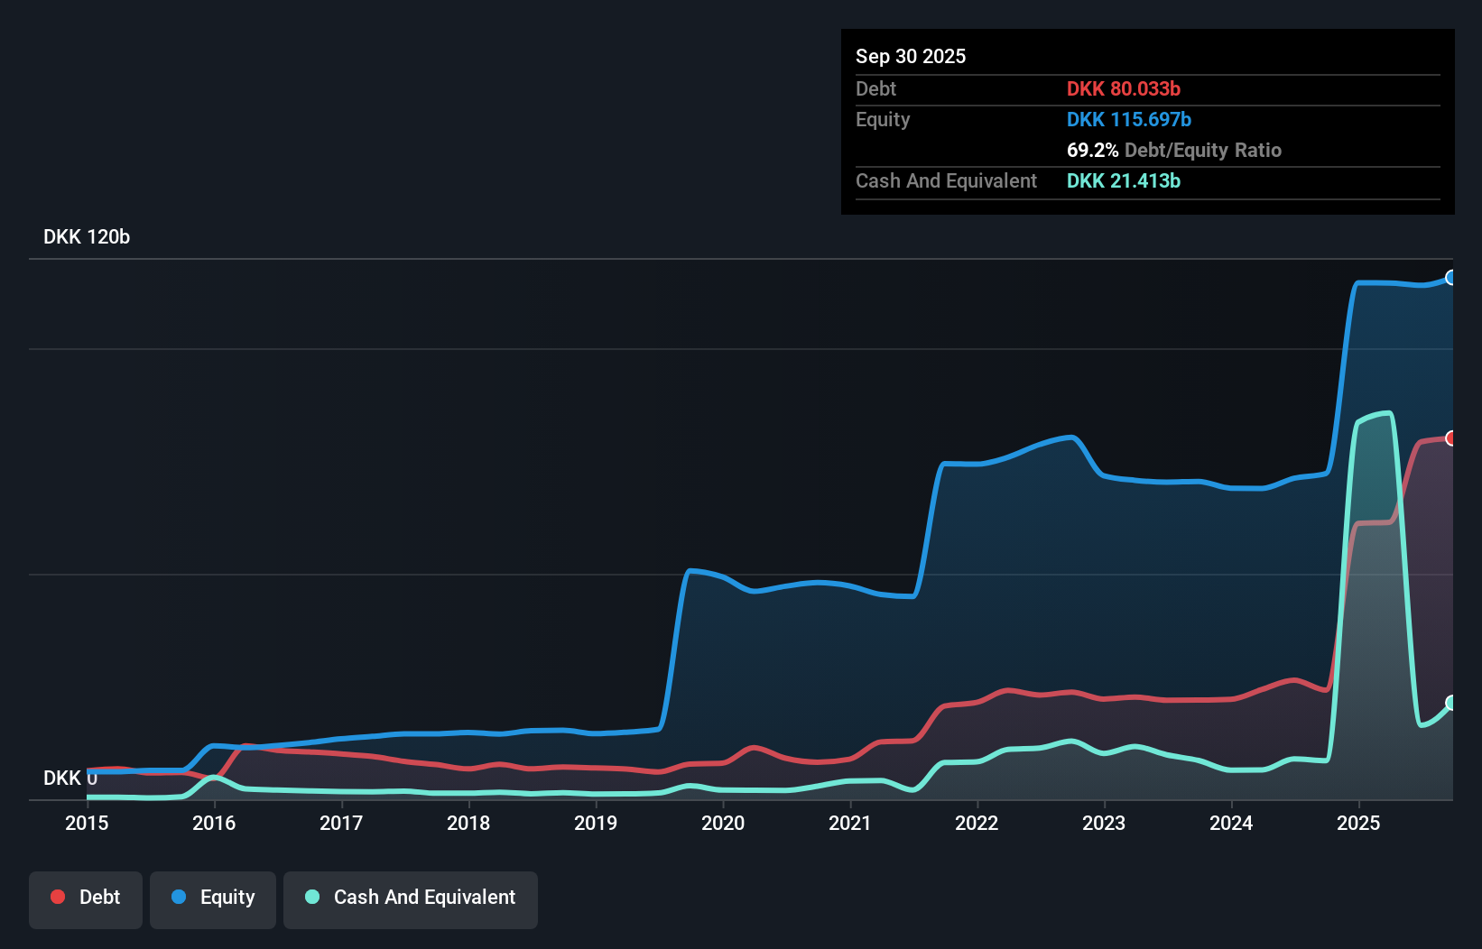The image size is (1482, 949).
Task: Select the blue Equity endpoint marker on the chart
Action: coord(1451,278)
